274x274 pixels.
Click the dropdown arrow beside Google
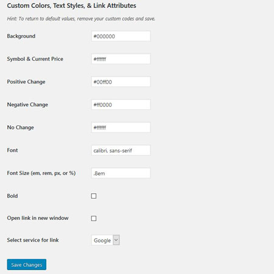coord(116,240)
